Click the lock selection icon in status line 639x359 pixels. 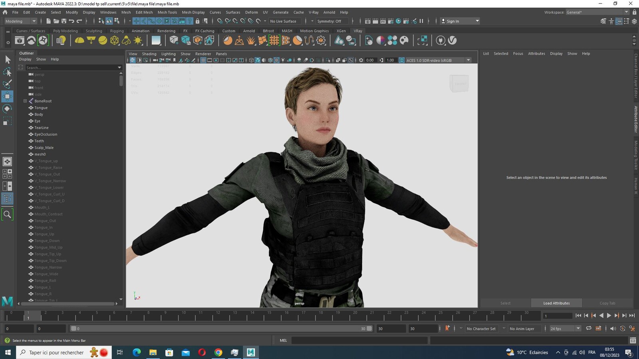[x=197, y=21]
